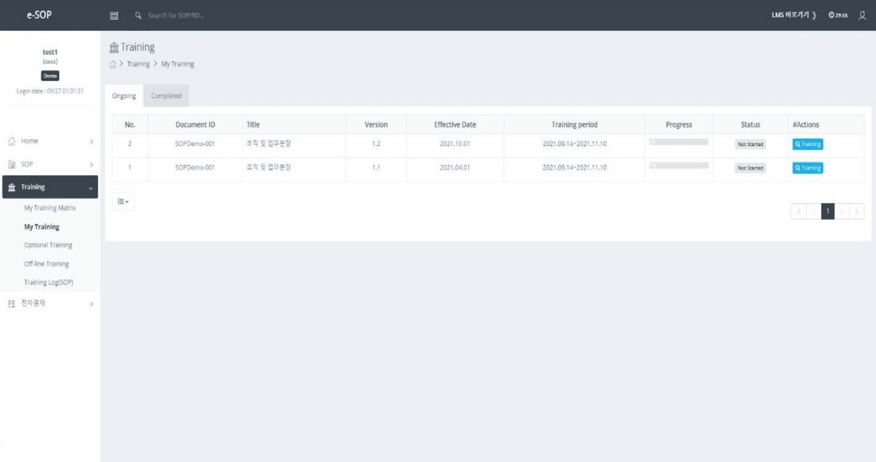Viewport: 876px width, 462px height.
Task: Click the home icon in breadcrumb
Action: [x=113, y=64]
